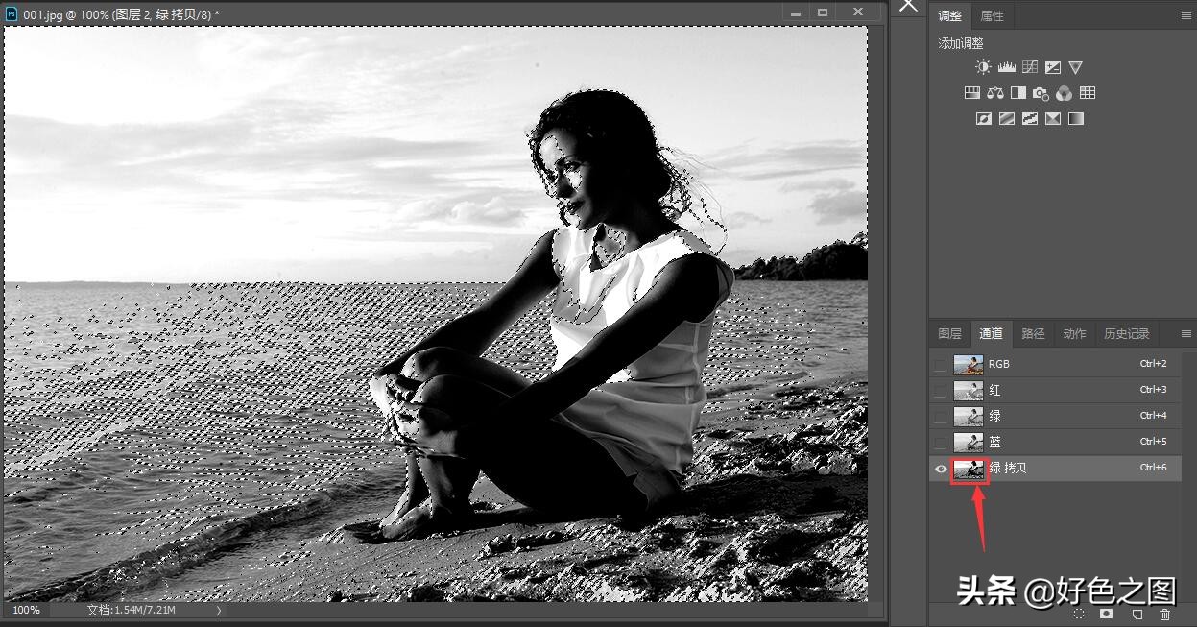Add an Exposure adjustment

tap(1053, 67)
